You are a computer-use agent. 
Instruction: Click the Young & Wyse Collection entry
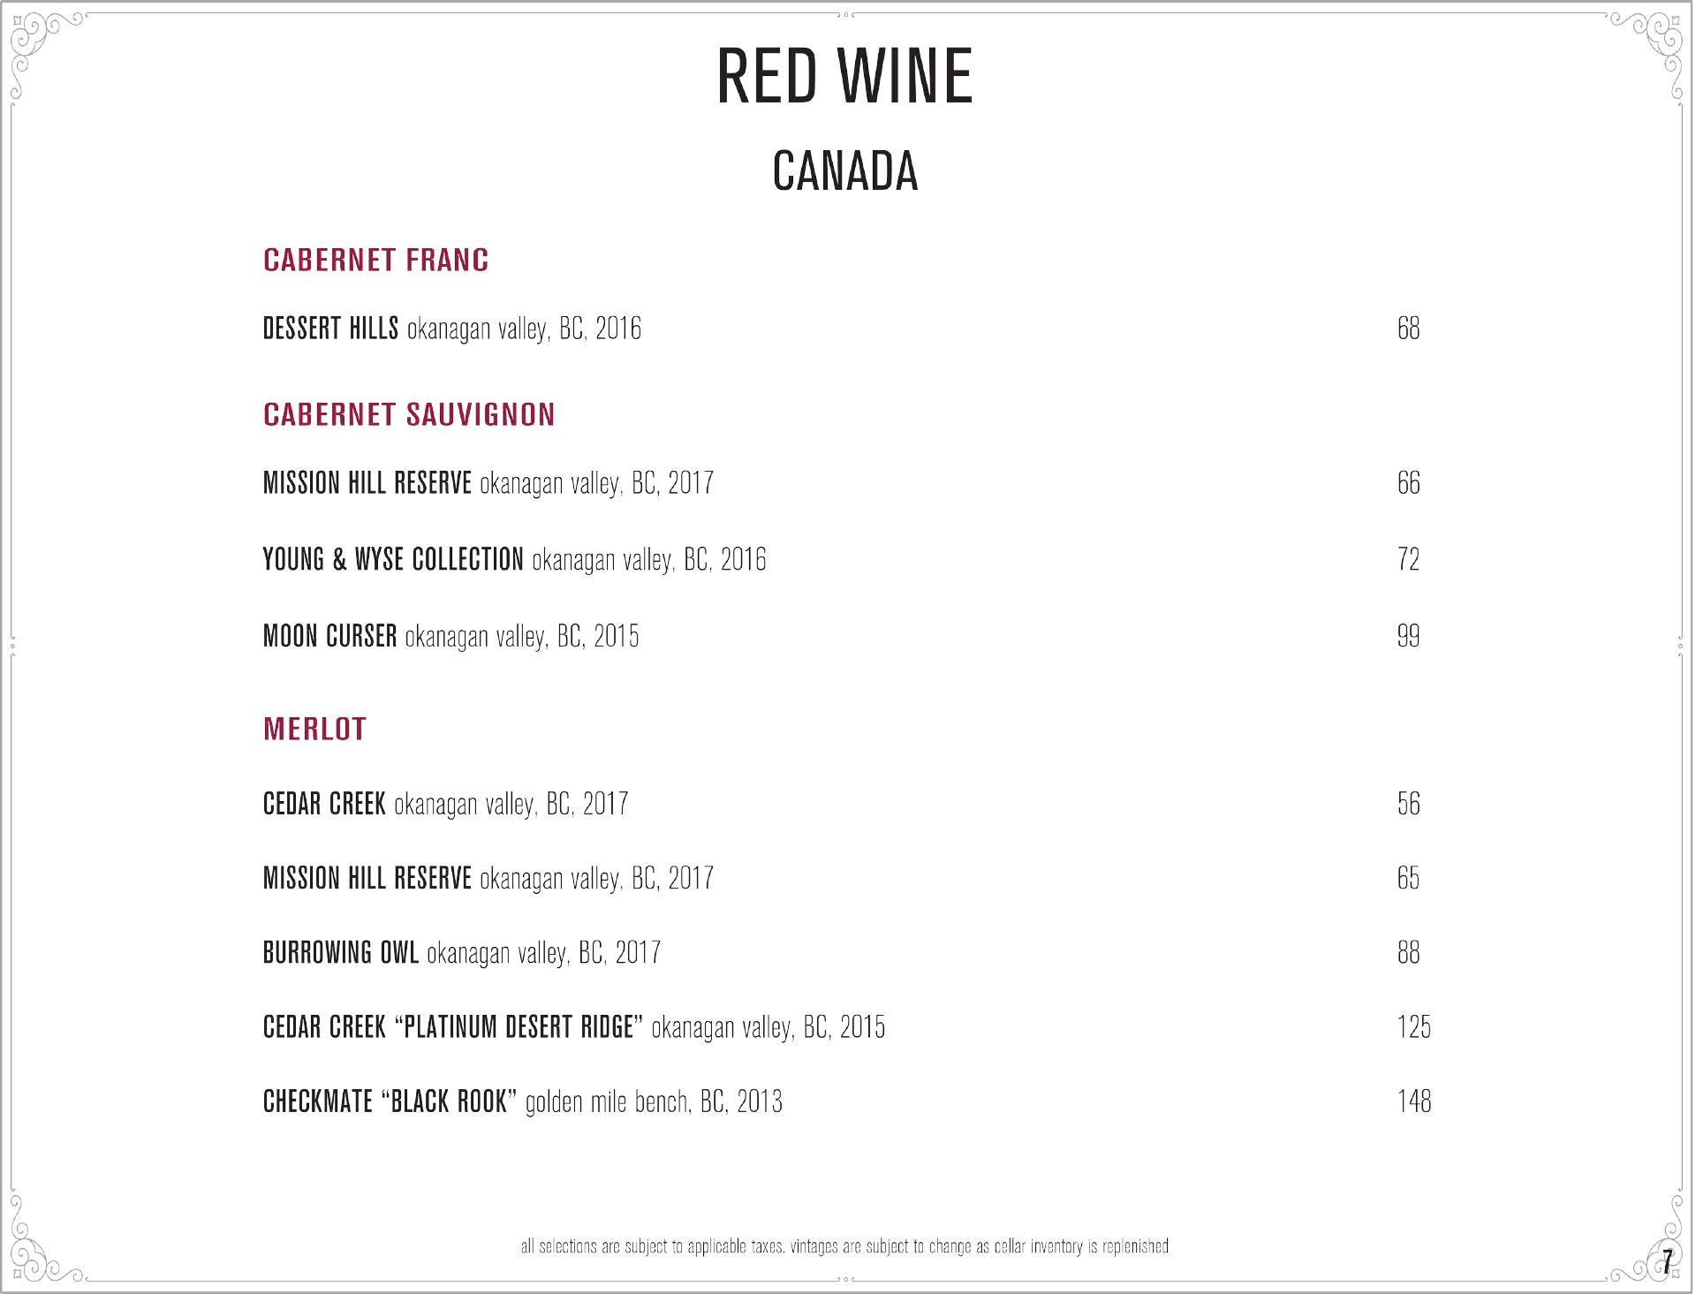click(515, 560)
